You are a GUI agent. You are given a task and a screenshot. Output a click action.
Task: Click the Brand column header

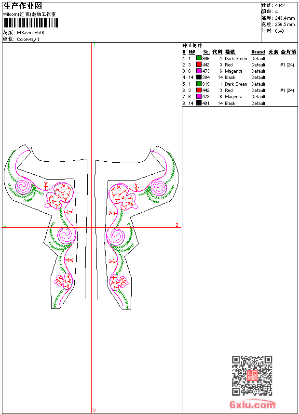pos(258,52)
